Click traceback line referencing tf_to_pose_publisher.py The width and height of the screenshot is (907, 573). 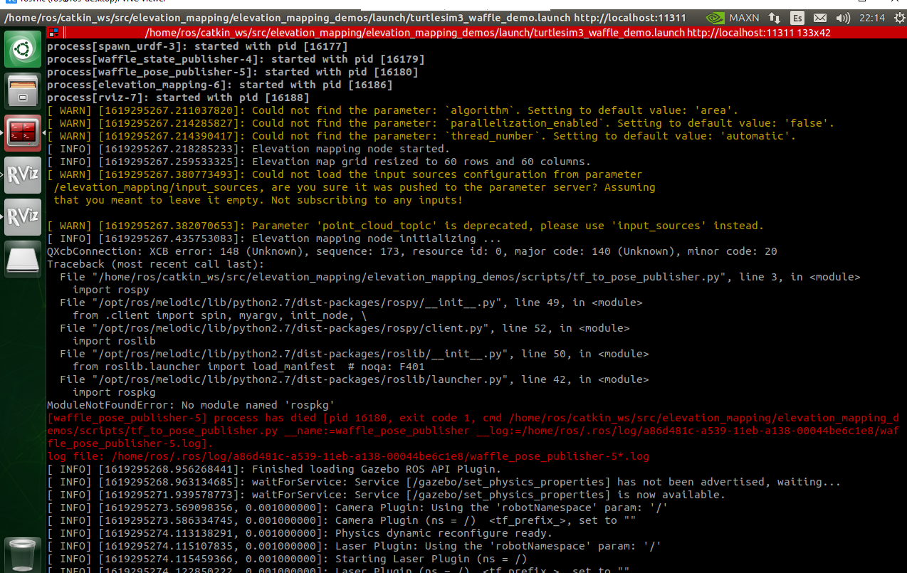click(460, 277)
